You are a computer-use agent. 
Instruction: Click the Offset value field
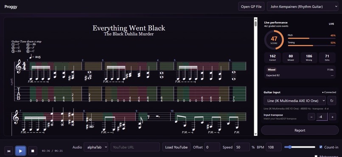[x=212, y=147]
